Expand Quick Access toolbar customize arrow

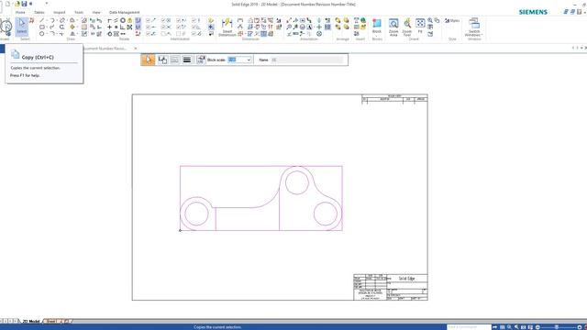[x=47, y=4]
